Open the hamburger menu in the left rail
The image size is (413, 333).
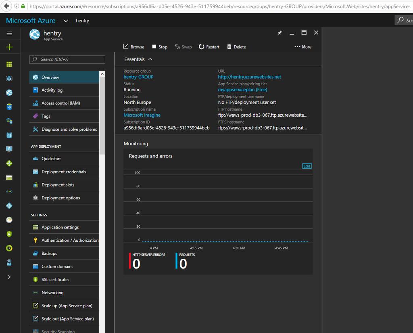(x=9, y=33)
